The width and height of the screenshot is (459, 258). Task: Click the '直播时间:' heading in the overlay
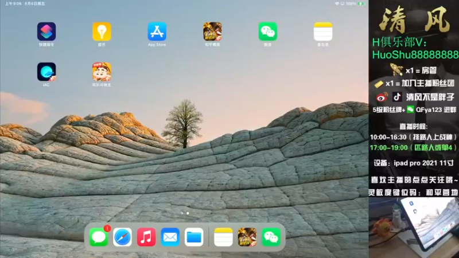pos(414,126)
